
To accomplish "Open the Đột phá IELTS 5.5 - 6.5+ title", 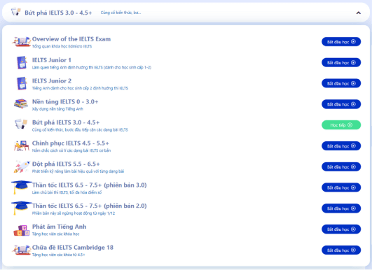I will click(66, 164).
